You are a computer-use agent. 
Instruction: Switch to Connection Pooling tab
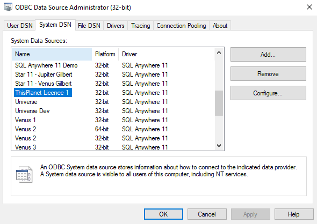point(181,26)
